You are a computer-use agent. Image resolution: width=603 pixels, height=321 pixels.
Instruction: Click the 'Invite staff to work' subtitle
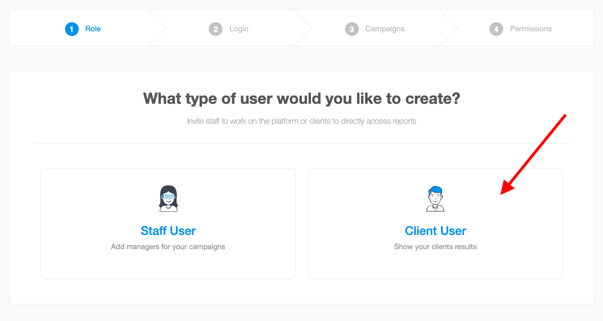tap(301, 121)
